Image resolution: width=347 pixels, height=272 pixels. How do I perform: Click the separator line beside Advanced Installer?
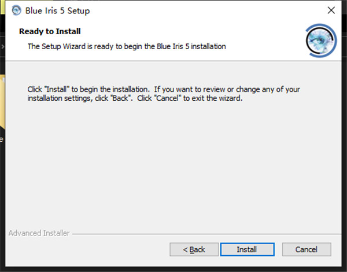pos(202,234)
